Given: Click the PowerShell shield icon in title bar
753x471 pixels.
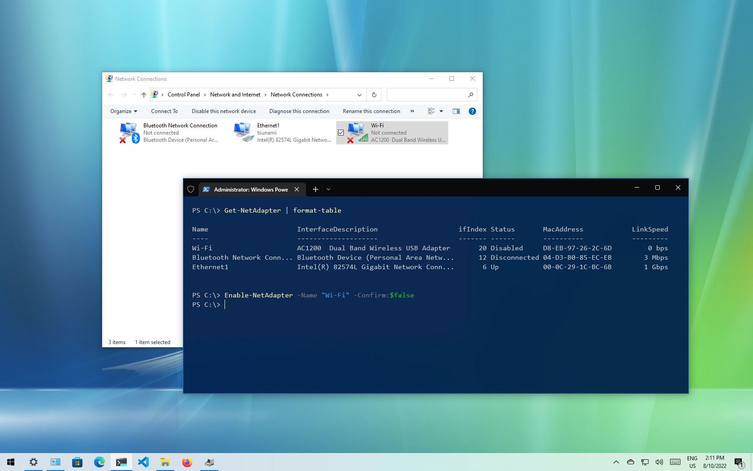Looking at the screenshot, I should [190, 189].
